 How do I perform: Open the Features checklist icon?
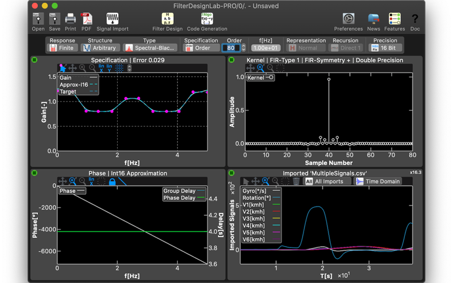(x=394, y=22)
